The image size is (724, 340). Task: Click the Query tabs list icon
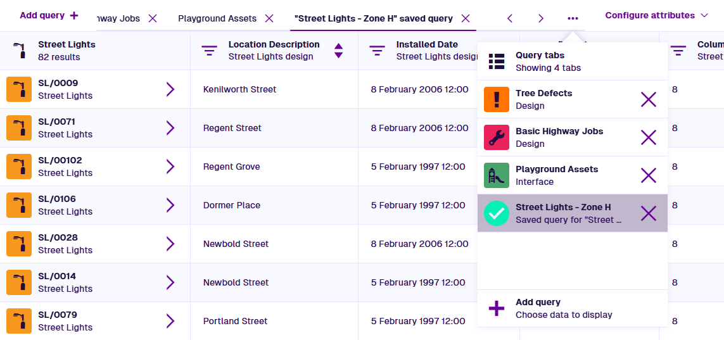(496, 61)
